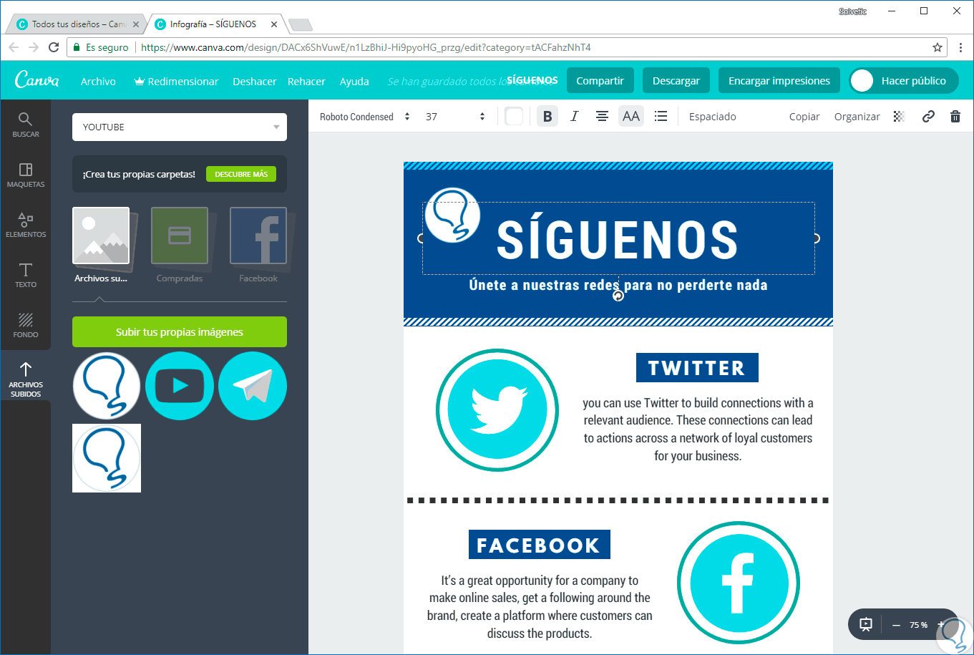This screenshot has height=655, width=974.
Task: Open the YOUTUBE folder dropdown
Action: 180,127
